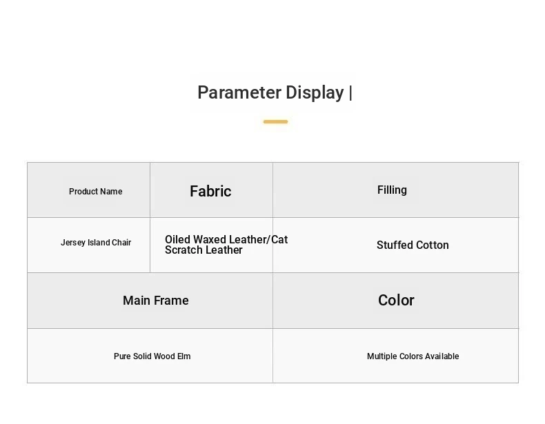The image size is (545, 424).
Task: Click the word Frame in header
Action: (x=171, y=301)
